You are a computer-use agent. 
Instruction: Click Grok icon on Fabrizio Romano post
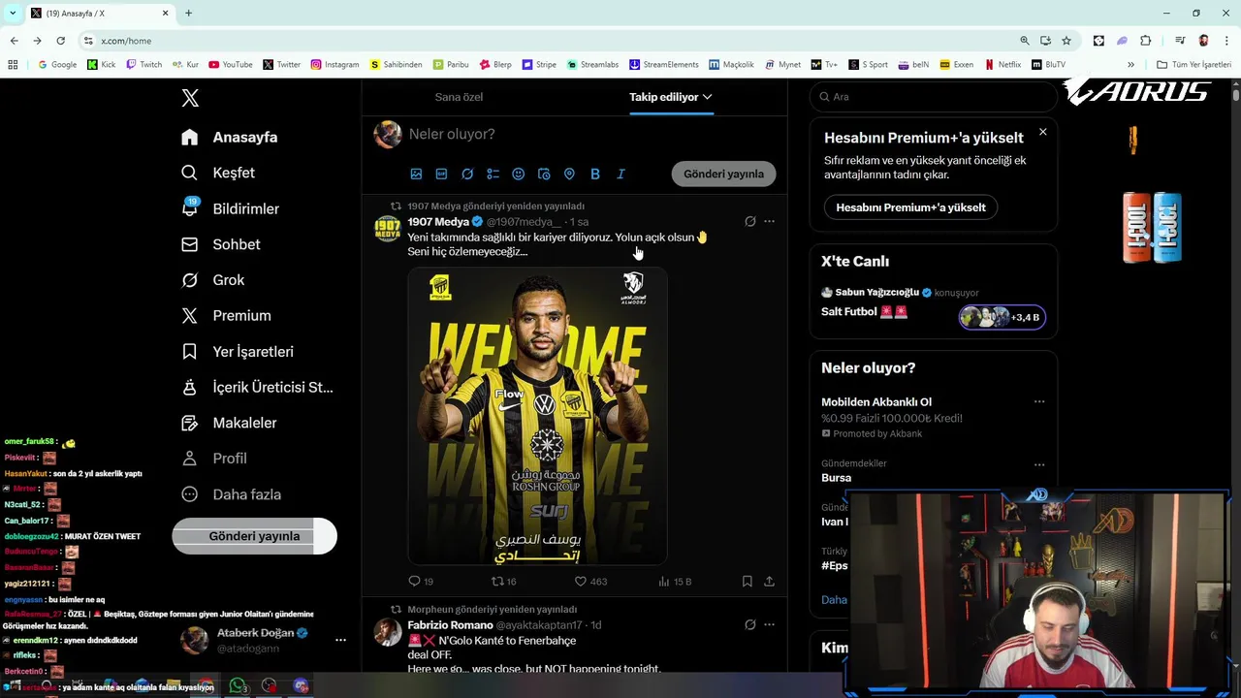click(x=749, y=625)
